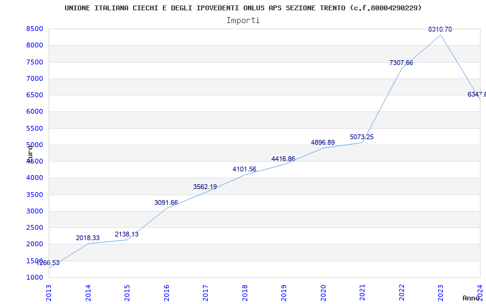Select the data label 3091.66

(166, 202)
